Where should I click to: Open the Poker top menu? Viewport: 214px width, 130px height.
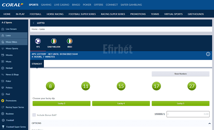tap(87, 5)
